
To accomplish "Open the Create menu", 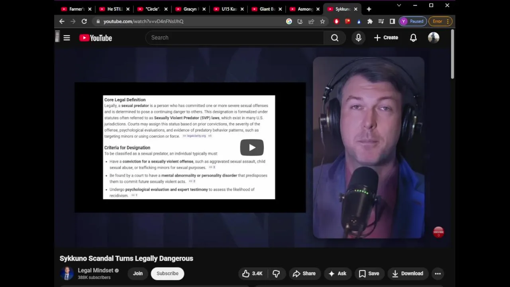I will tap(386, 37).
